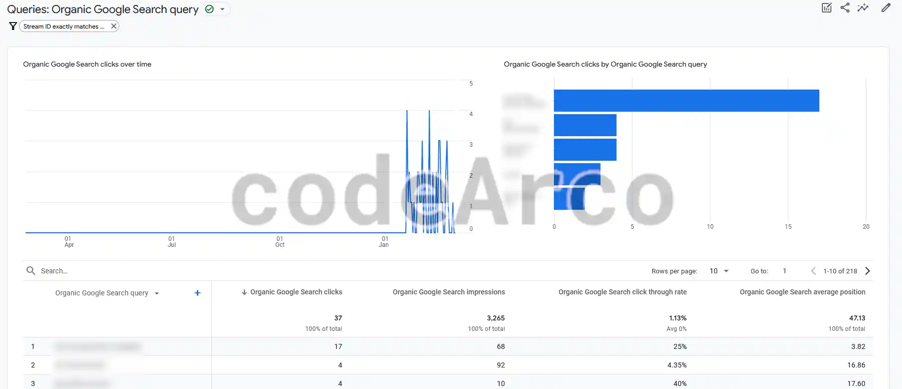The height and width of the screenshot is (389, 902).
Task: Select row 1 click through rate 25%
Action: click(680, 346)
